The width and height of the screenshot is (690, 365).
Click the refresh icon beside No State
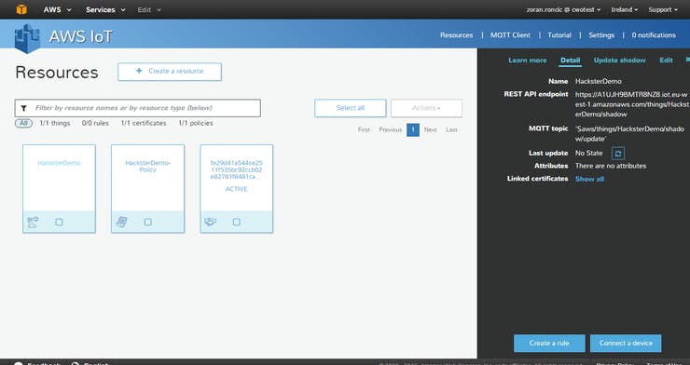618,154
